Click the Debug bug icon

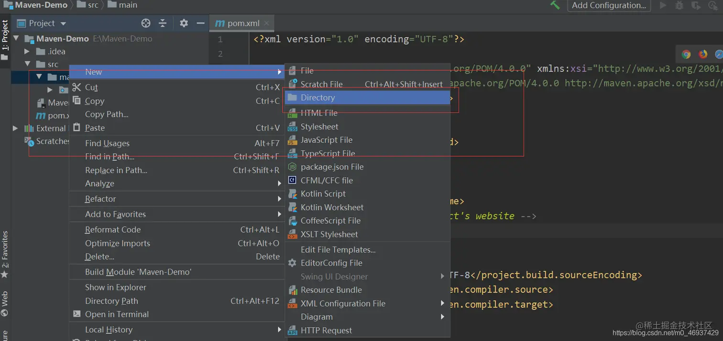679,5
